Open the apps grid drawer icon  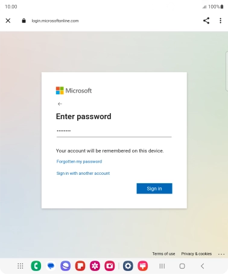(21, 266)
